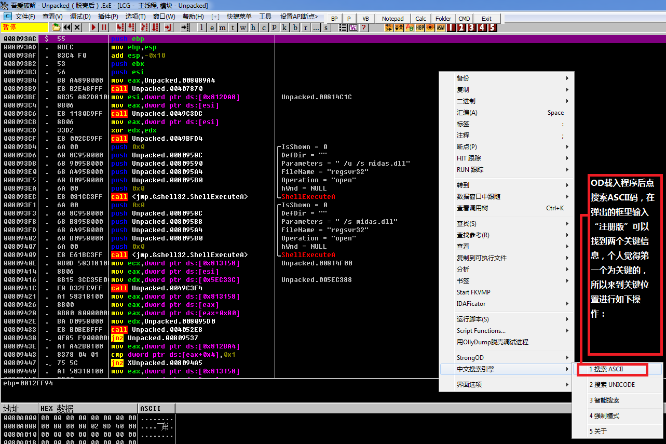Click the debugging options list icon
This screenshot has width=666, height=444.
click(x=343, y=28)
